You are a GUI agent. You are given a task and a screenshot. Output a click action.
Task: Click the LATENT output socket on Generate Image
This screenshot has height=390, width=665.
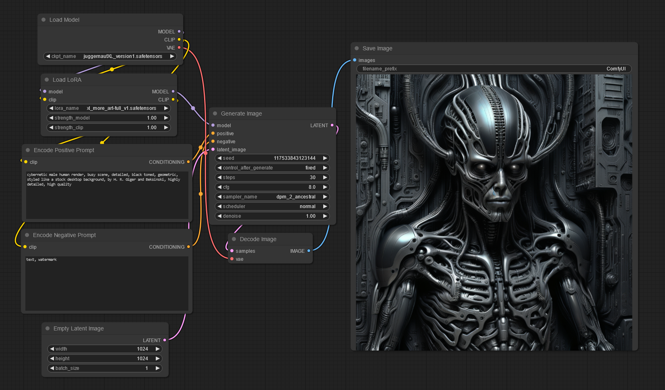coord(332,125)
